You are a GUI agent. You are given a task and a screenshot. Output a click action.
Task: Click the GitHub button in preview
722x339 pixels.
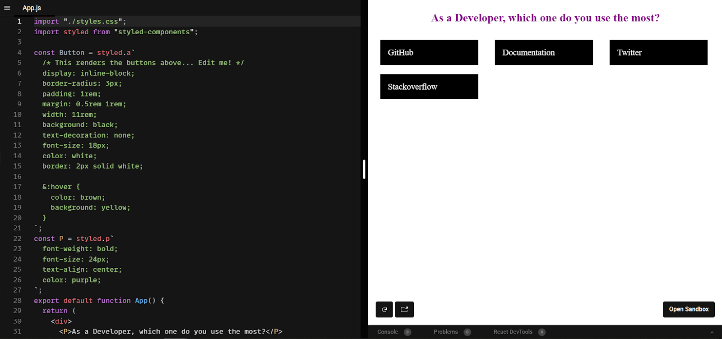coord(429,52)
